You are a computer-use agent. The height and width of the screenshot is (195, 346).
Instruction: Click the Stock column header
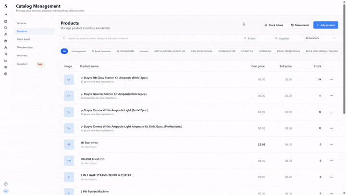coord(317,66)
